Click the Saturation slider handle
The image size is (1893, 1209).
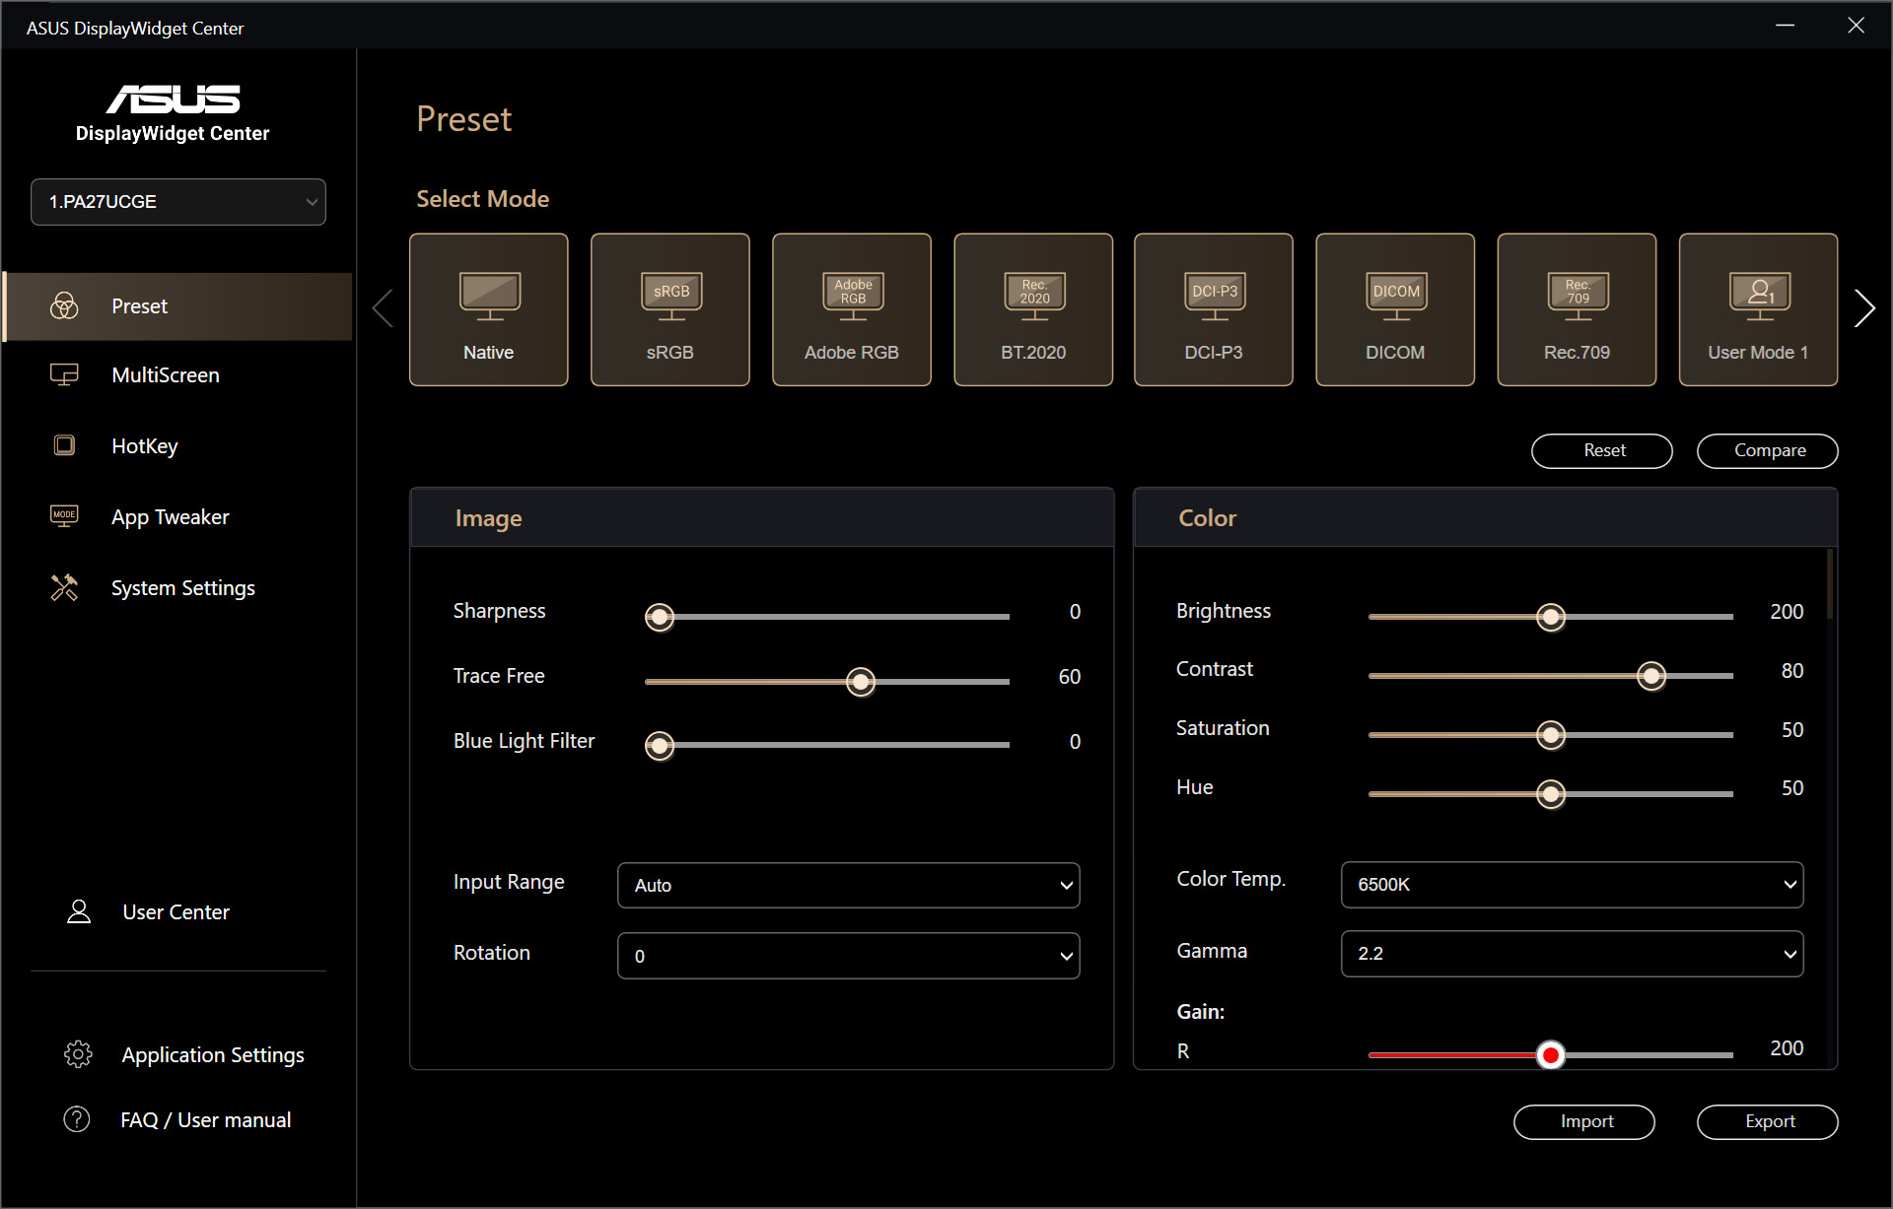1551,735
